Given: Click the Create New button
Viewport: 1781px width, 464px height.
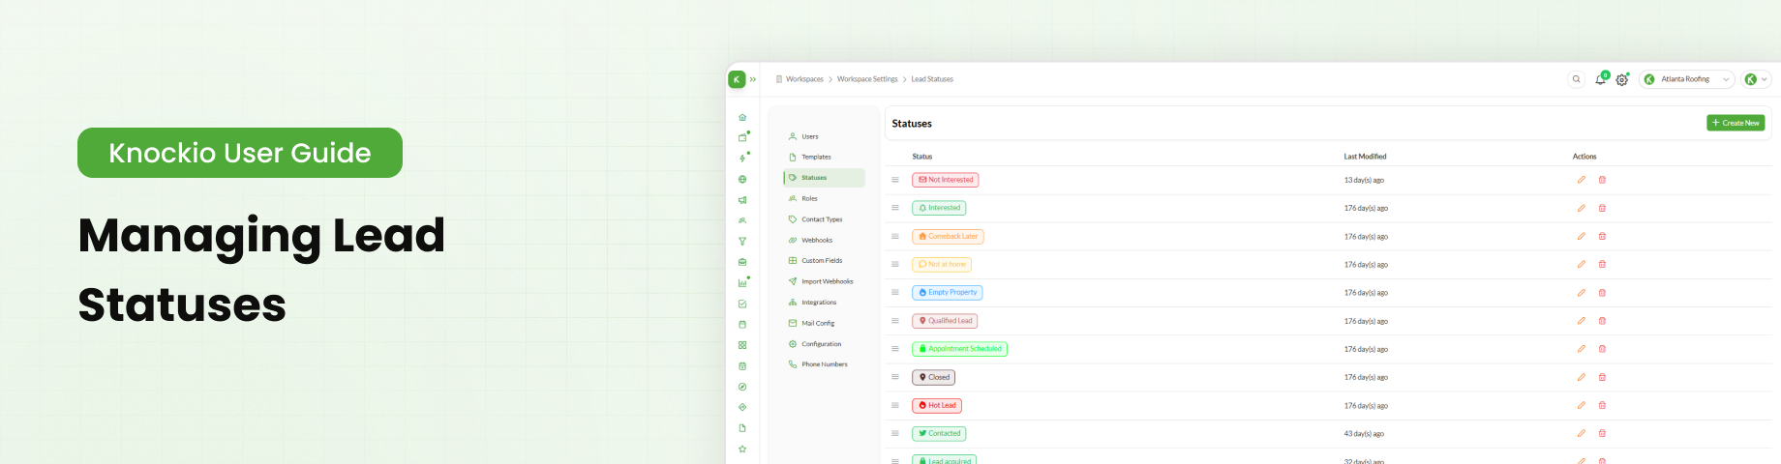Looking at the screenshot, I should click(1736, 123).
